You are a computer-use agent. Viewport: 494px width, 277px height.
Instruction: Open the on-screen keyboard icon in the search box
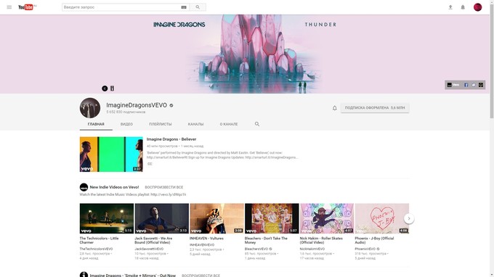pos(184,7)
